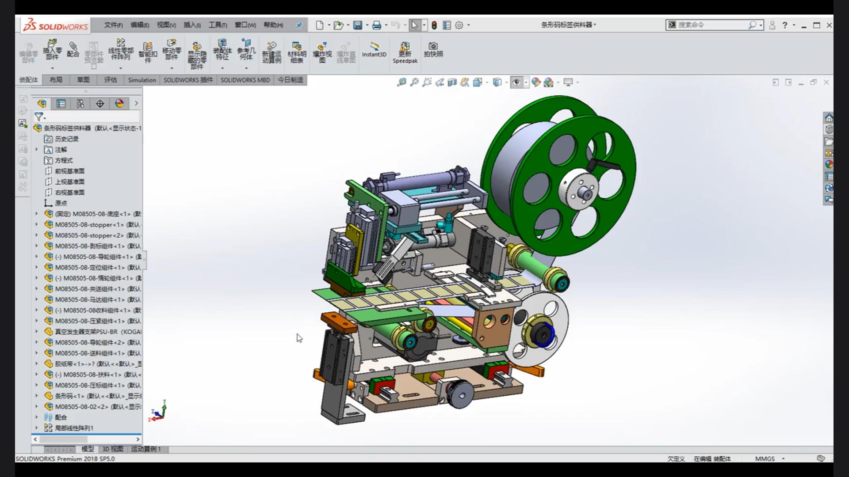Expand 局部线性阵列1 tree node
849x477 pixels.
tap(37, 428)
